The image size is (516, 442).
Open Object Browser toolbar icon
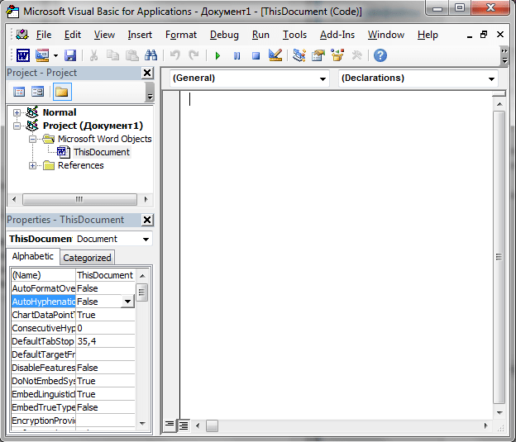(337, 55)
